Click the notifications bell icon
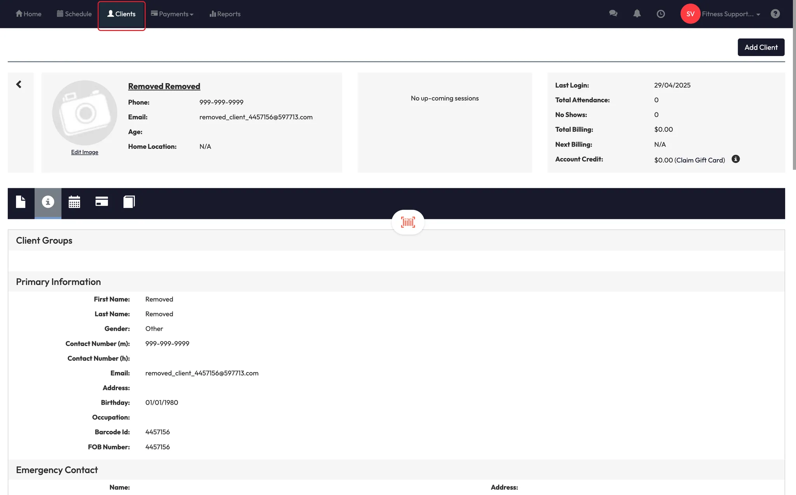The image size is (796, 495). [x=637, y=14]
